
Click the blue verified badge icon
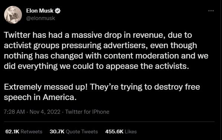pyautogui.click(x=58, y=11)
